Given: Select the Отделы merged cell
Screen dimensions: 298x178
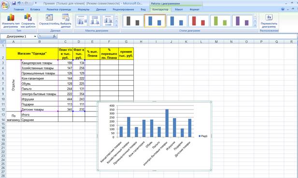Looking at the screenshot, I should (x=14, y=85).
